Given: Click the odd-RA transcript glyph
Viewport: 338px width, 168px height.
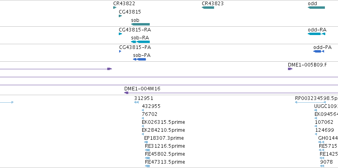Looking at the screenshot, I should coord(317,34).
